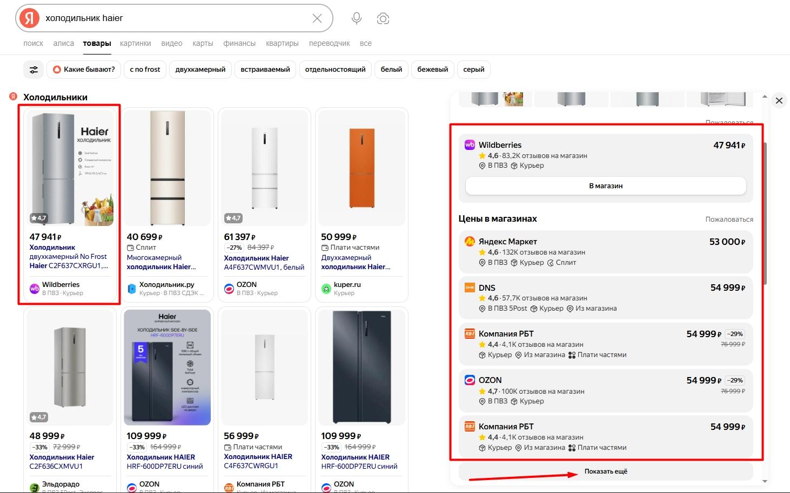Image resolution: width=790 pixels, height=493 pixels.
Task: Filter by встраиваемый chip
Action: (x=265, y=70)
